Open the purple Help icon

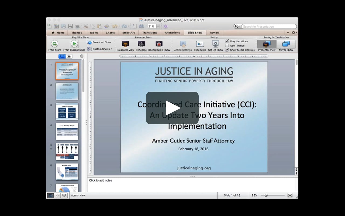(x=165, y=26)
